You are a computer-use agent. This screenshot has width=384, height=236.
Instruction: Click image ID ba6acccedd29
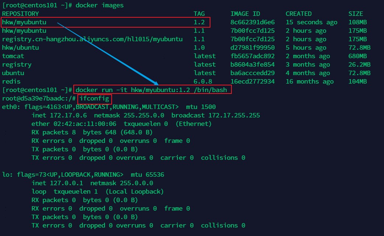252,73
